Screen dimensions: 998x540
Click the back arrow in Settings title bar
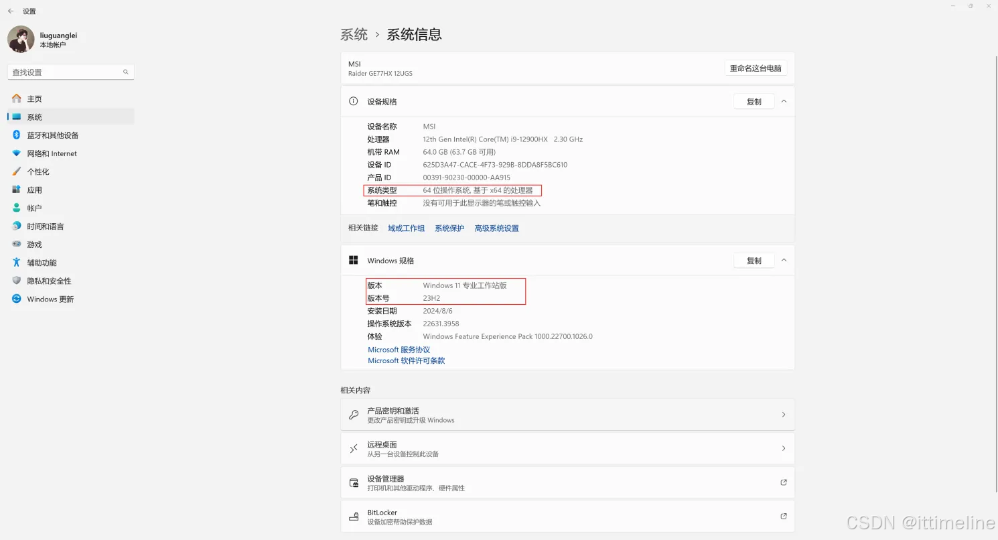(x=11, y=11)
